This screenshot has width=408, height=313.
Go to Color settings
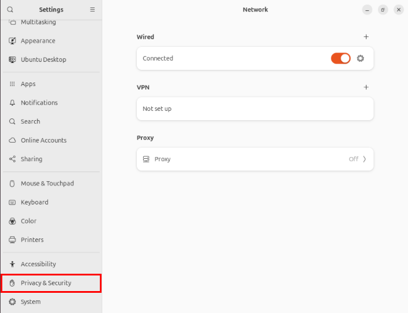click(51, 221)
